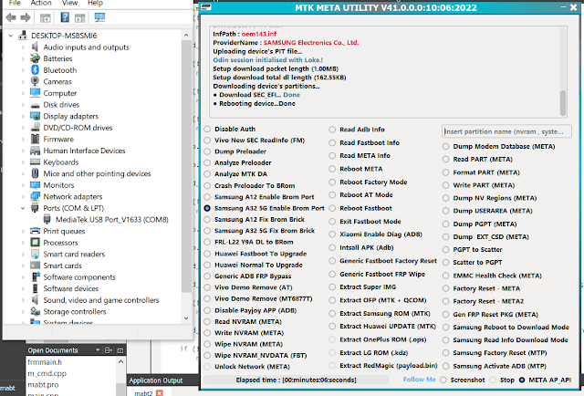Click the Follow Me link
Image resolution: width=584 pixels, height=396 pixels.
tap(419, 380)
